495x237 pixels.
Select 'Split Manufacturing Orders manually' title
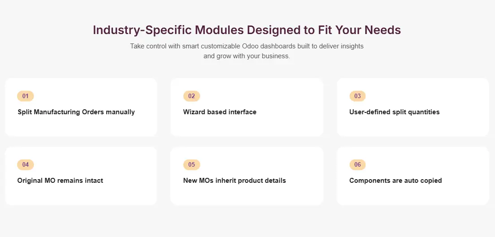pos(76,112)
